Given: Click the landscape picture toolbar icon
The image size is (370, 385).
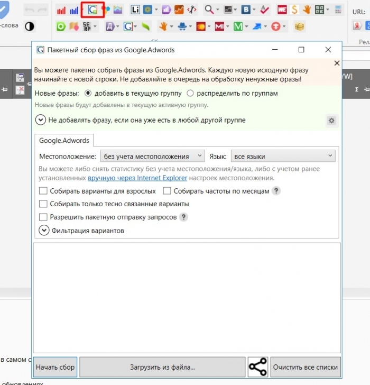Looking at the screenshot, I should 118,10.
